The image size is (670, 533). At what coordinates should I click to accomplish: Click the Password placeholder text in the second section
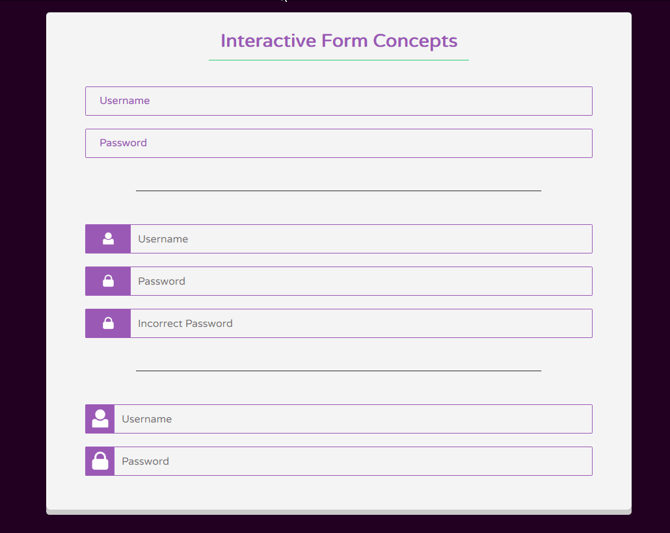click(161, 281)
